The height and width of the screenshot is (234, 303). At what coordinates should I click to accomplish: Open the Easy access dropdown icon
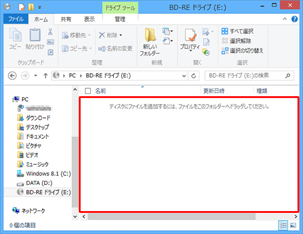[x=167, y=41]
